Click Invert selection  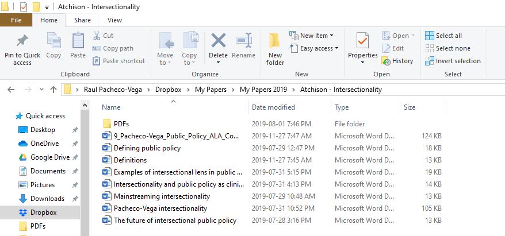(453, 61)
